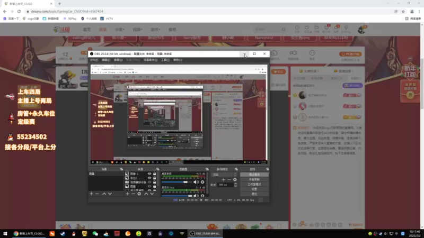
Task: Go to 首页 in Douyu navigation
Action: coord(87,30)
